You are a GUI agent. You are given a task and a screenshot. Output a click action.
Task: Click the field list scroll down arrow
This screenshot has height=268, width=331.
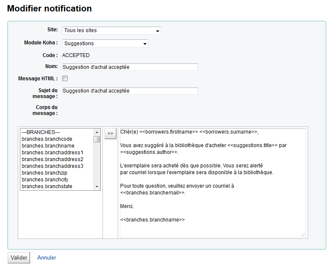(97, 186)
